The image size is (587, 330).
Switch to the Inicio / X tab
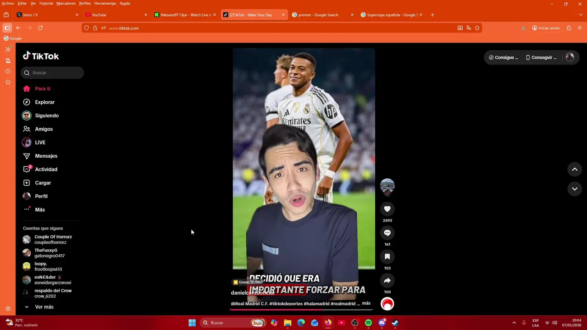(x=48, y=15)
